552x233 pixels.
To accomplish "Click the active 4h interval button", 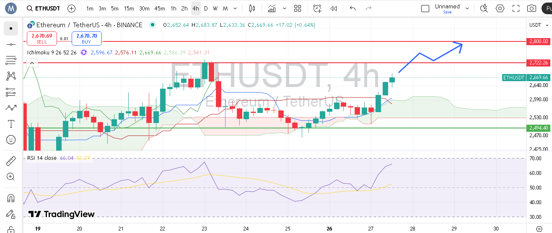I will pyautogui.click(x=196, y=8).
